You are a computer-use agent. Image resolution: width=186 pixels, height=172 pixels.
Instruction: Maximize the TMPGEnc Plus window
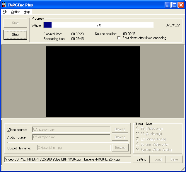[174, 5]
